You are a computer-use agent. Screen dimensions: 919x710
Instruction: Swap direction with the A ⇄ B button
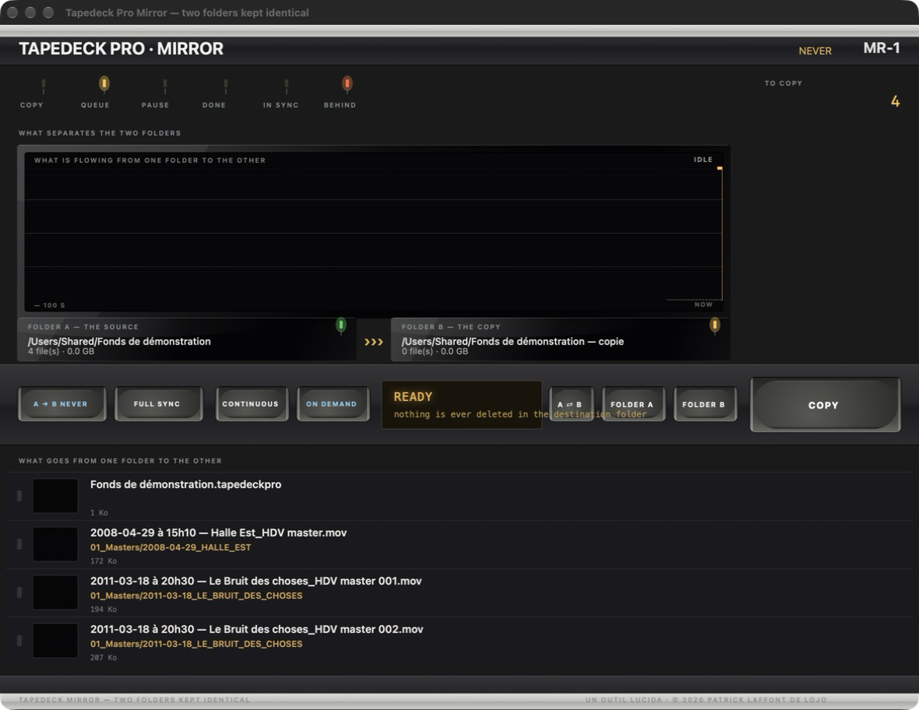pos(571,404)
